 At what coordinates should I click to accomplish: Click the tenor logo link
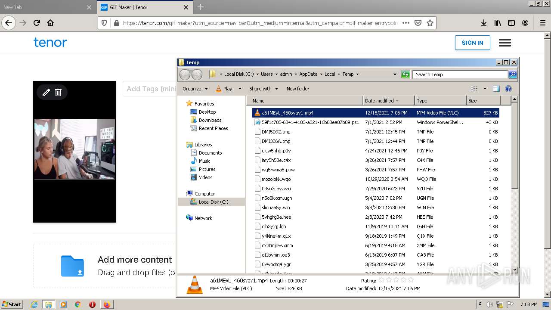(x=50, y=42)
